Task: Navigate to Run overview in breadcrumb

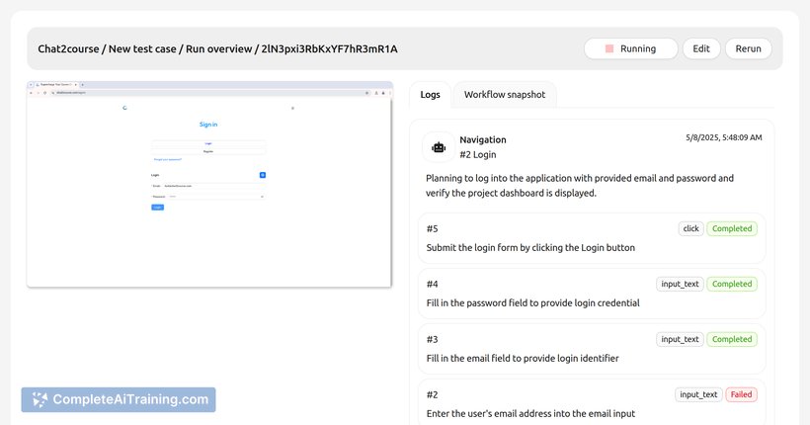Action: click(218, 49)
